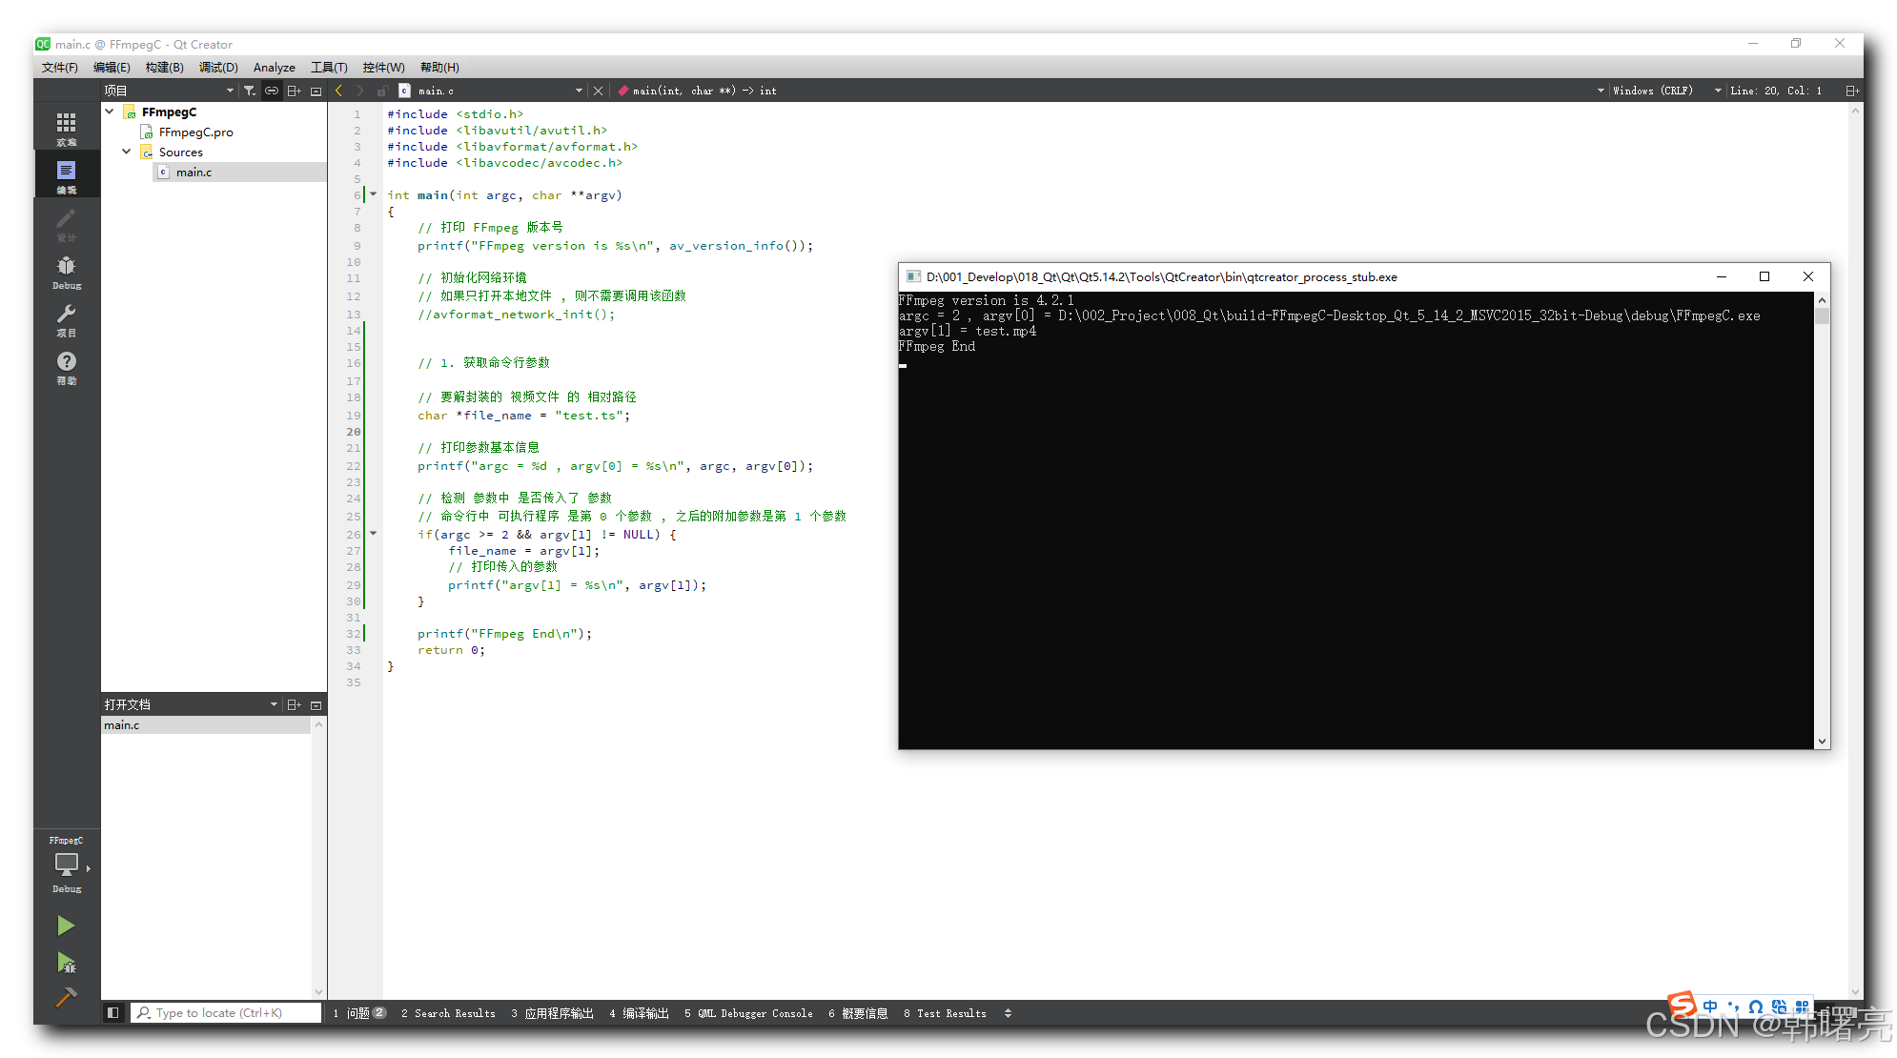Click the Line: 20, Col: 1 indicator
Image resolution: width=1897 pixels, height=1058 pixels.
coord(1776,91)
